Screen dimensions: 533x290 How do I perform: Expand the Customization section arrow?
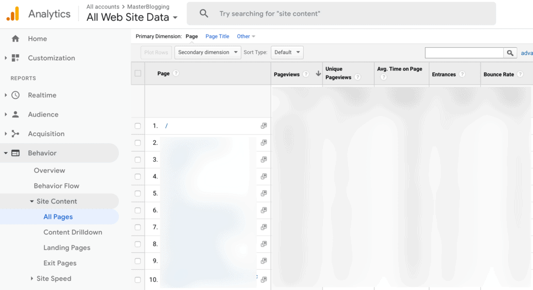click(5, 58)
